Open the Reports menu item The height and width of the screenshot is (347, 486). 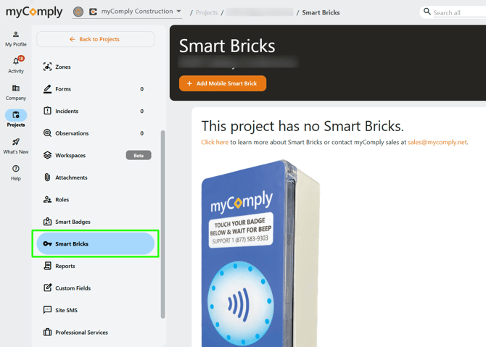coord(96,266)
